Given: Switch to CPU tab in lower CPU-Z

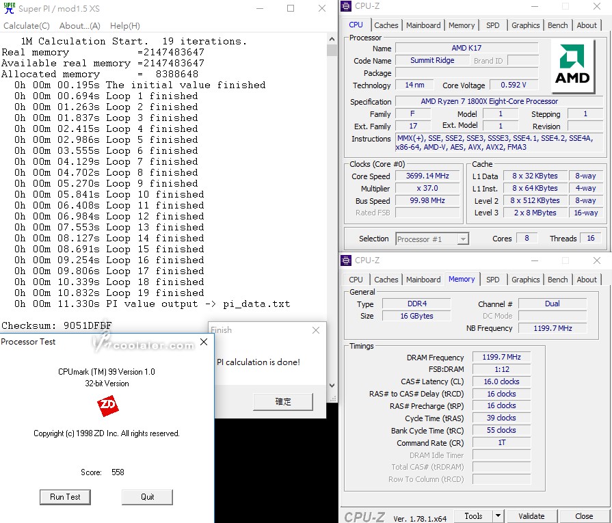Looking at the screenshot, I should [356, 280].
